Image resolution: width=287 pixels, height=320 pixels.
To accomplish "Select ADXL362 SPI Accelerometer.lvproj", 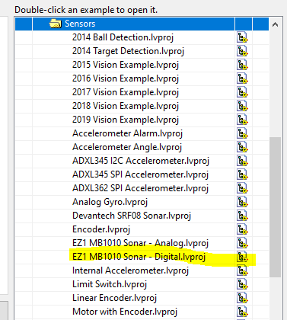I will pos(140,188).
